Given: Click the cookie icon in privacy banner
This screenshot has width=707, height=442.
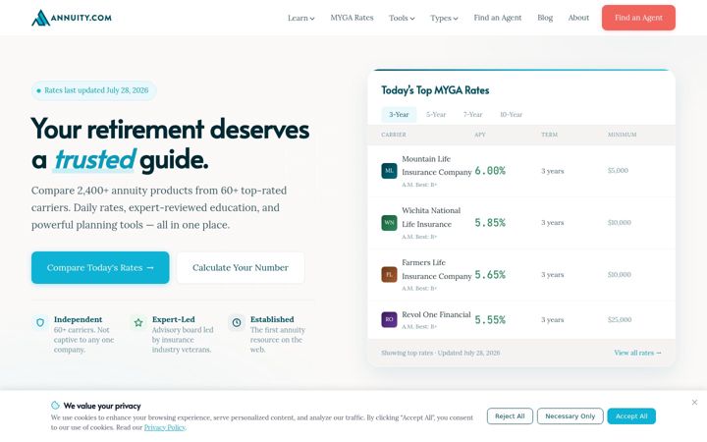Looking at the screenshot, I should click(x=55, y=405).
